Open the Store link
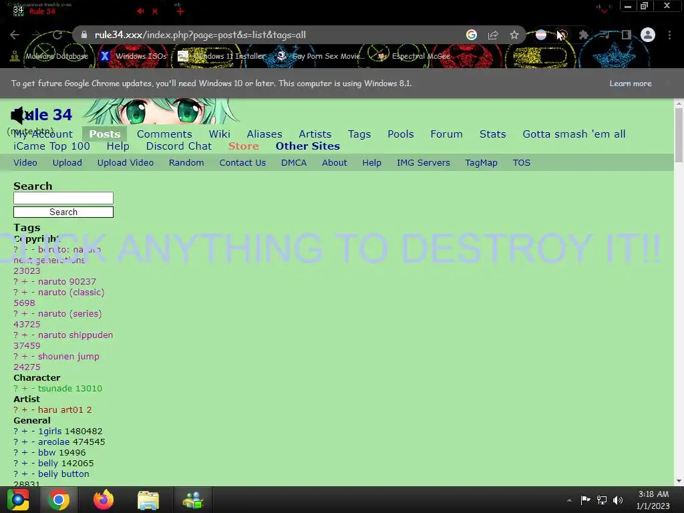 [x=243, y=146]
